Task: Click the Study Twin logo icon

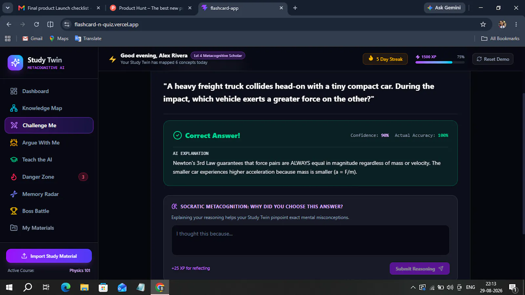Action: [15, 63]
